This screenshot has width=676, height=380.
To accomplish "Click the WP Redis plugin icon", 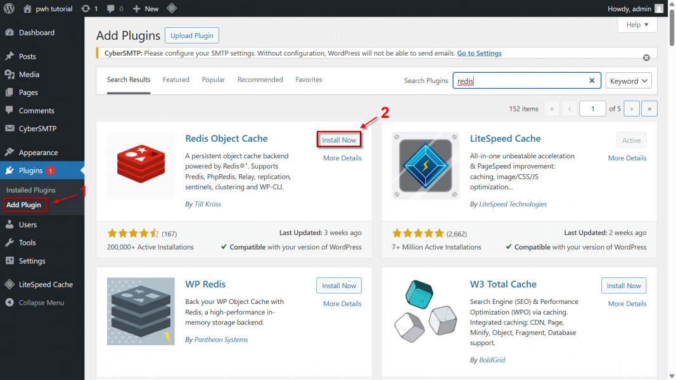I will 141,311.
